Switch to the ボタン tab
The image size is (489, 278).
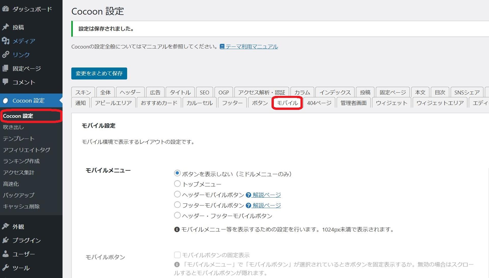point(260,103)
